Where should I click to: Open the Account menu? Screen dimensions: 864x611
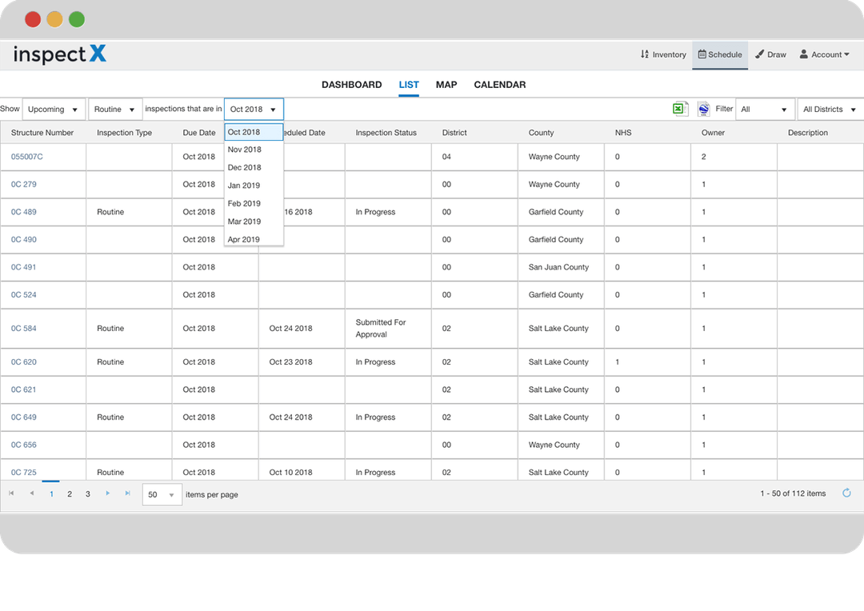pyautogui.click(x=824, y=54)
